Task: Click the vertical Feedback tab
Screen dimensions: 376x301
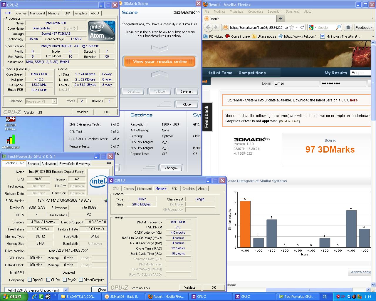Action: (x=207, y=117)
